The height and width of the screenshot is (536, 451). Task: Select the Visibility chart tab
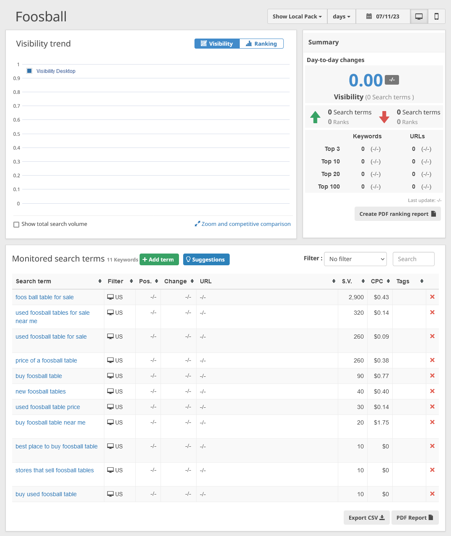217,44
